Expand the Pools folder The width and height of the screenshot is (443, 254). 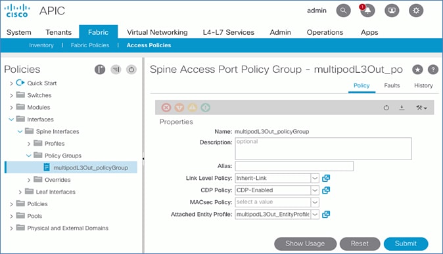(11, 216)
